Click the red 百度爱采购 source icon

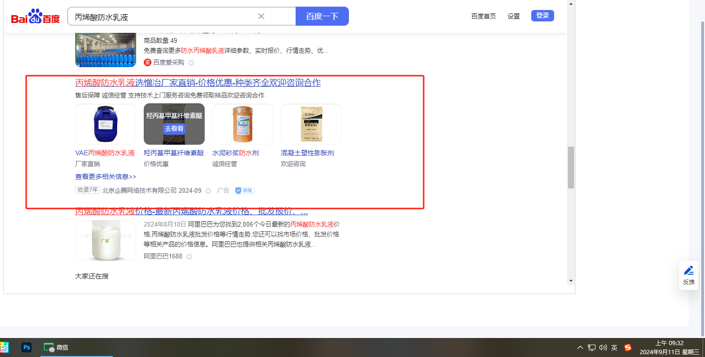tap(148, 62)
